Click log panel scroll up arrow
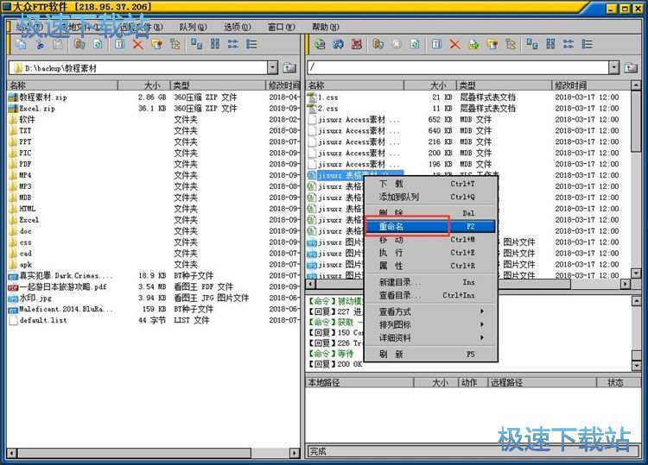Viewport: 648px width, 465px height. click(637, 301)
